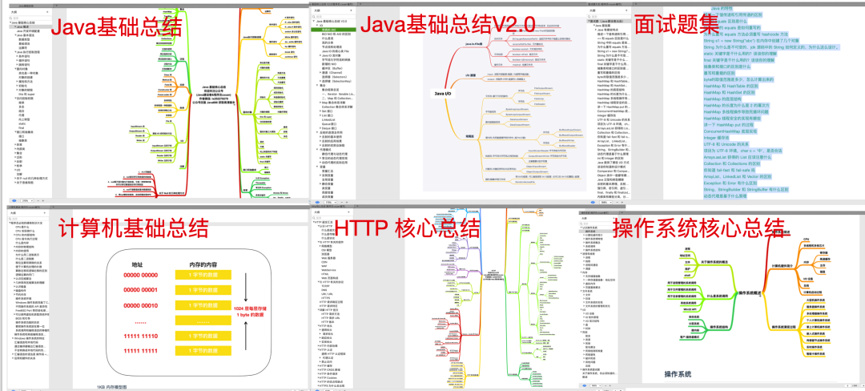This screenshot has height=391, width=865.
Task: Open the 大纲 dropdown in Java基础总结 window
Action: tap(30, 12)
